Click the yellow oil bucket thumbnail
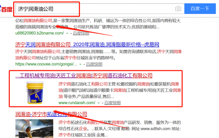219x138 pixels. coord(35,93)
